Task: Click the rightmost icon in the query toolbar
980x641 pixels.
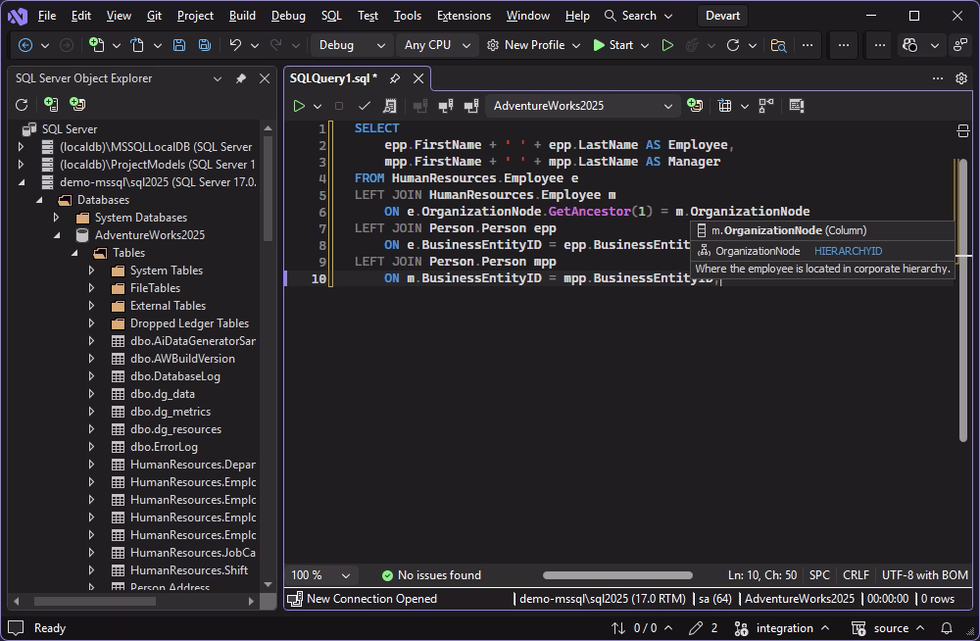Action: click(796, 106)
